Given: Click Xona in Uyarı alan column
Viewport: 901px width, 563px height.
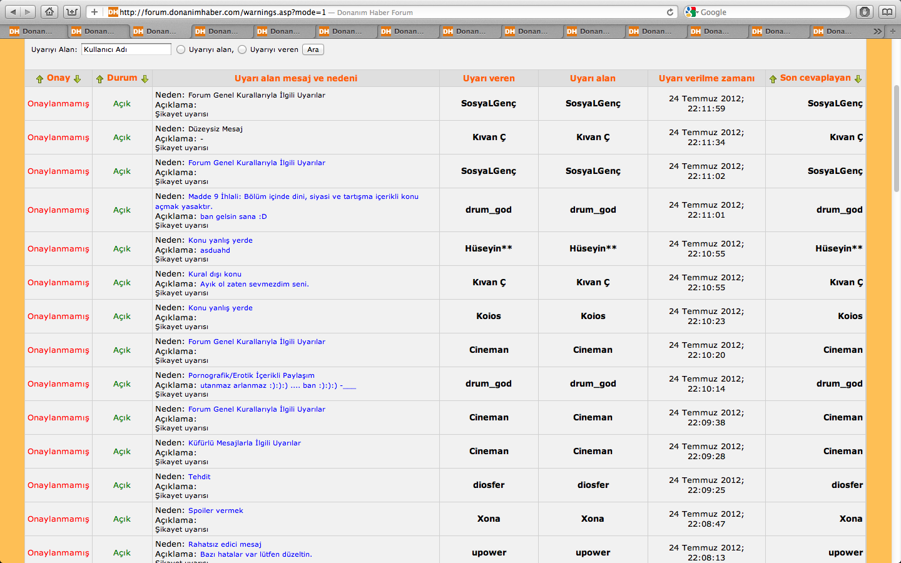Looking at the screenshot, I should coord(593,519).
